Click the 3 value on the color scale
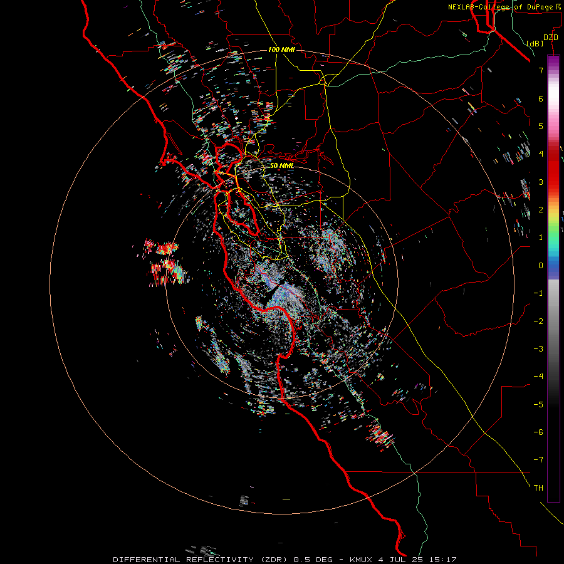The image size is (564, 564). (541, 182)
